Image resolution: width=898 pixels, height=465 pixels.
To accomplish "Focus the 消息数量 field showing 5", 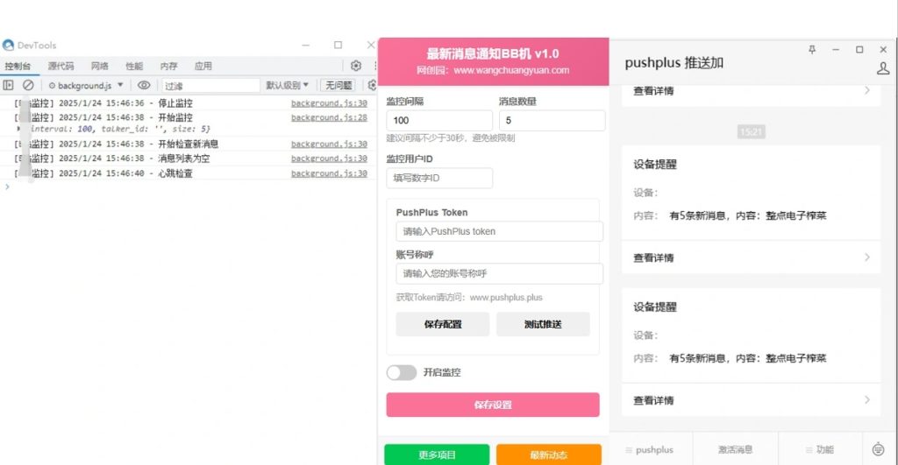I will [x=552, y=120].
